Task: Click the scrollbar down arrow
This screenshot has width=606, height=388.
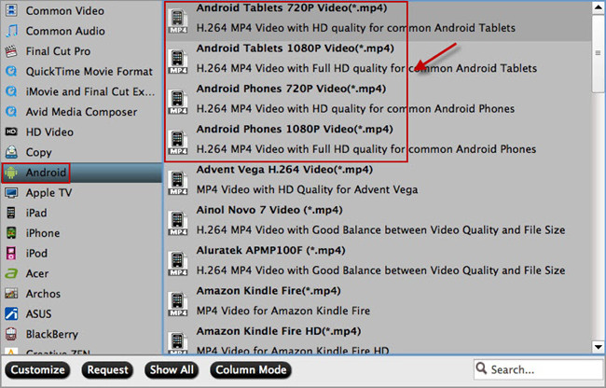Action: pos(598,347)
